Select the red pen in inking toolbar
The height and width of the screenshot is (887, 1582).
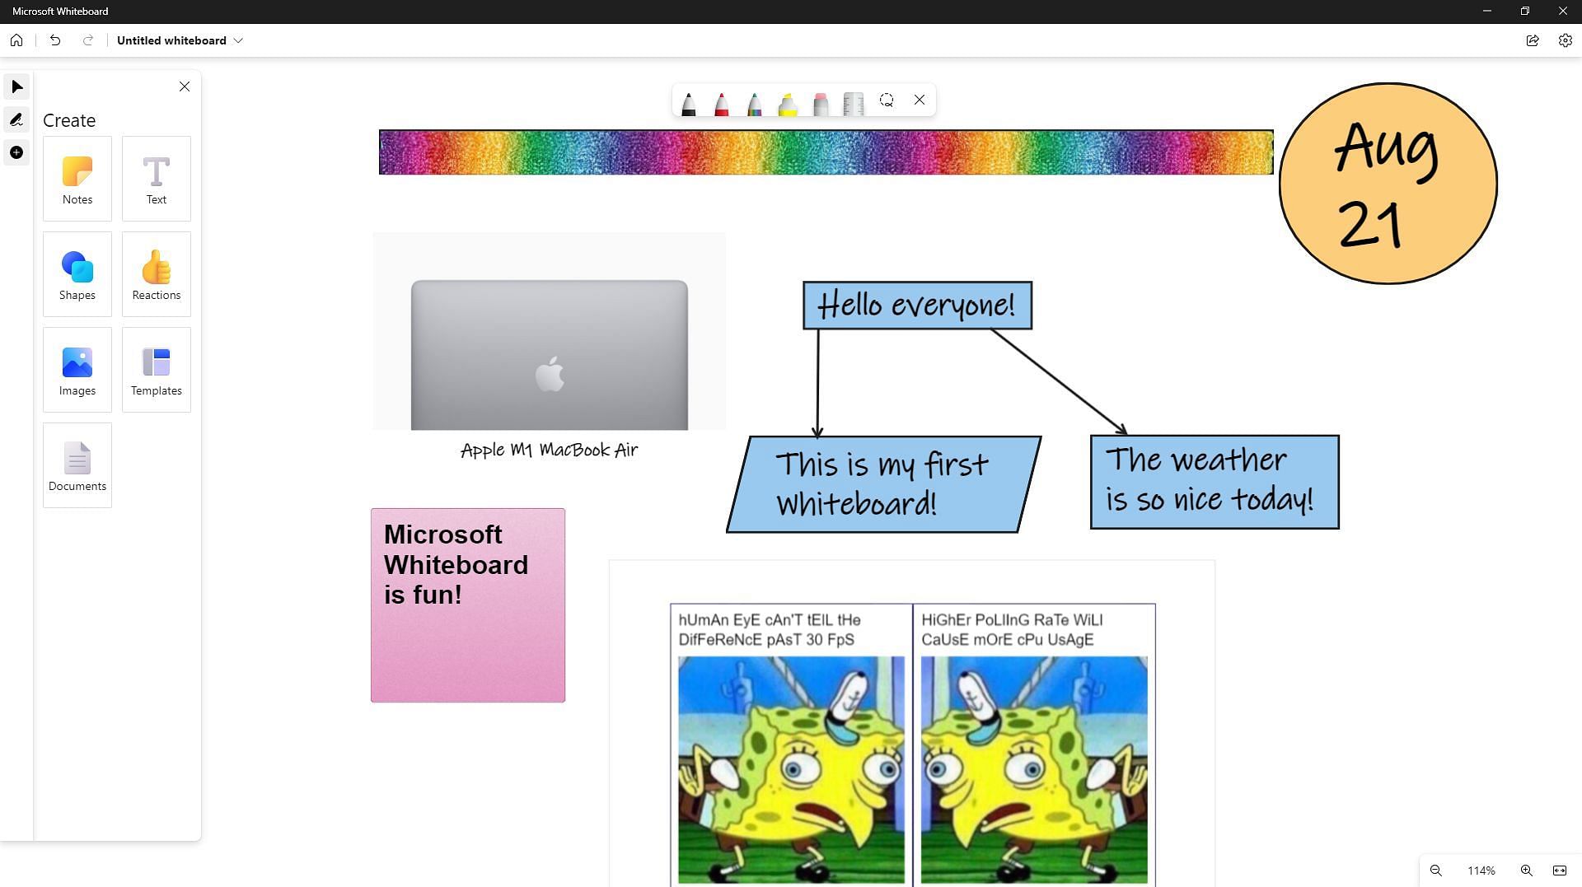(x=722, y=103)
